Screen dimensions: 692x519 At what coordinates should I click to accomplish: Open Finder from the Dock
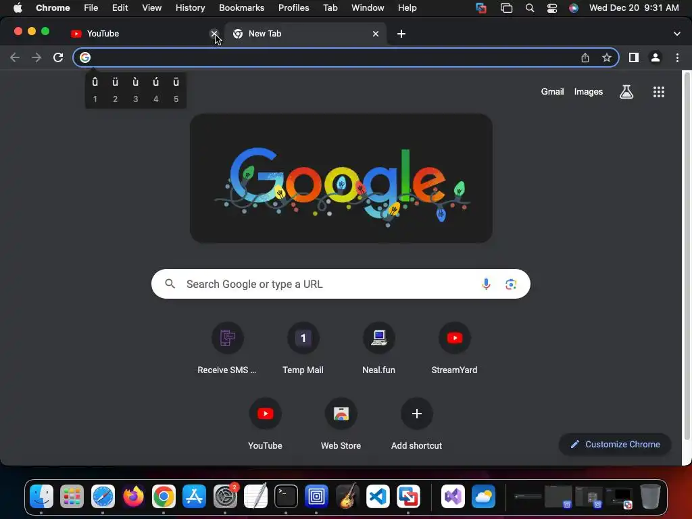[x=41, y=497]
